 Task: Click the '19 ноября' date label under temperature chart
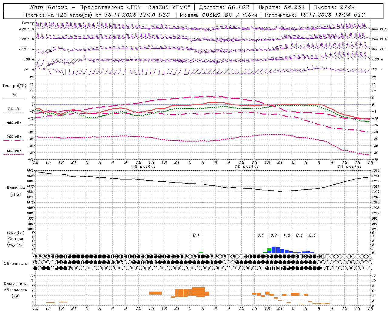point(144,167)
